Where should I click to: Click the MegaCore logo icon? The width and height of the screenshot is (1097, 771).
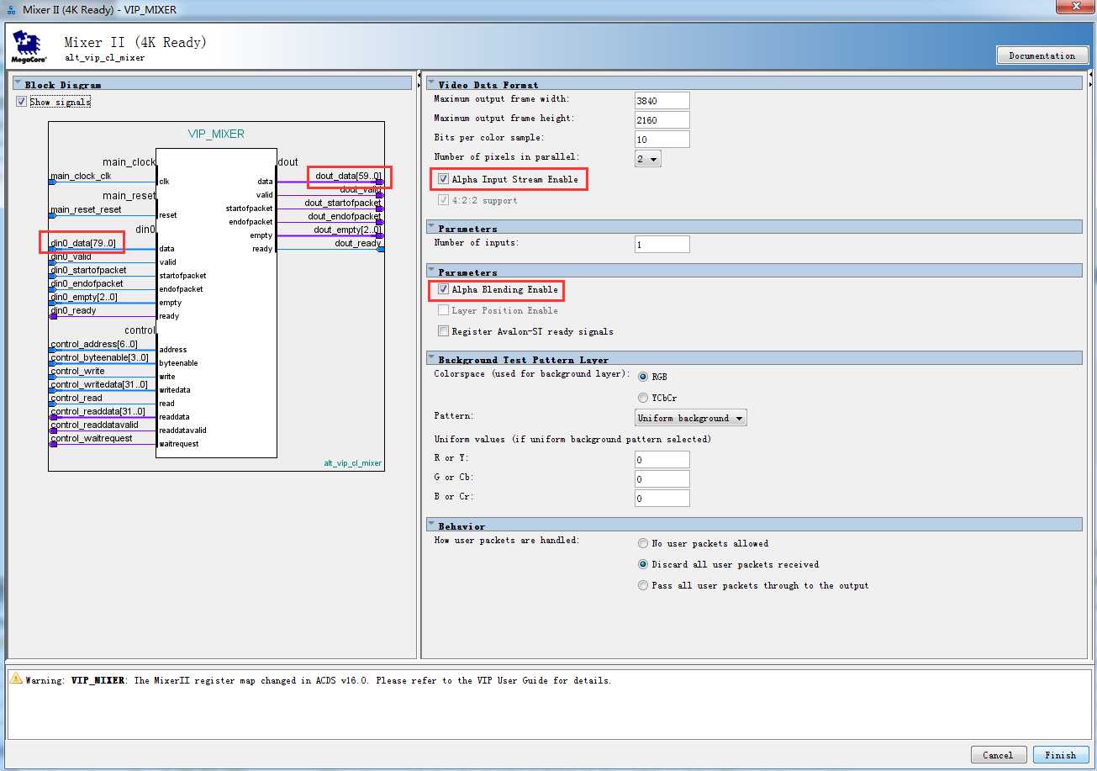click(x=29, y=48)
